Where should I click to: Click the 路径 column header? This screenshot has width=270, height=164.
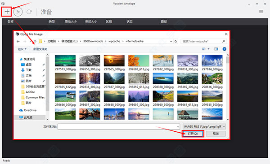coord(164,22)
